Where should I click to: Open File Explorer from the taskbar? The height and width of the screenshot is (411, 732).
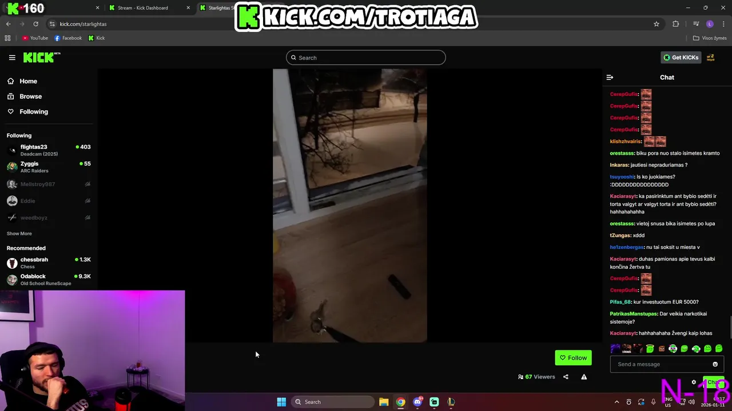point(384,402)
